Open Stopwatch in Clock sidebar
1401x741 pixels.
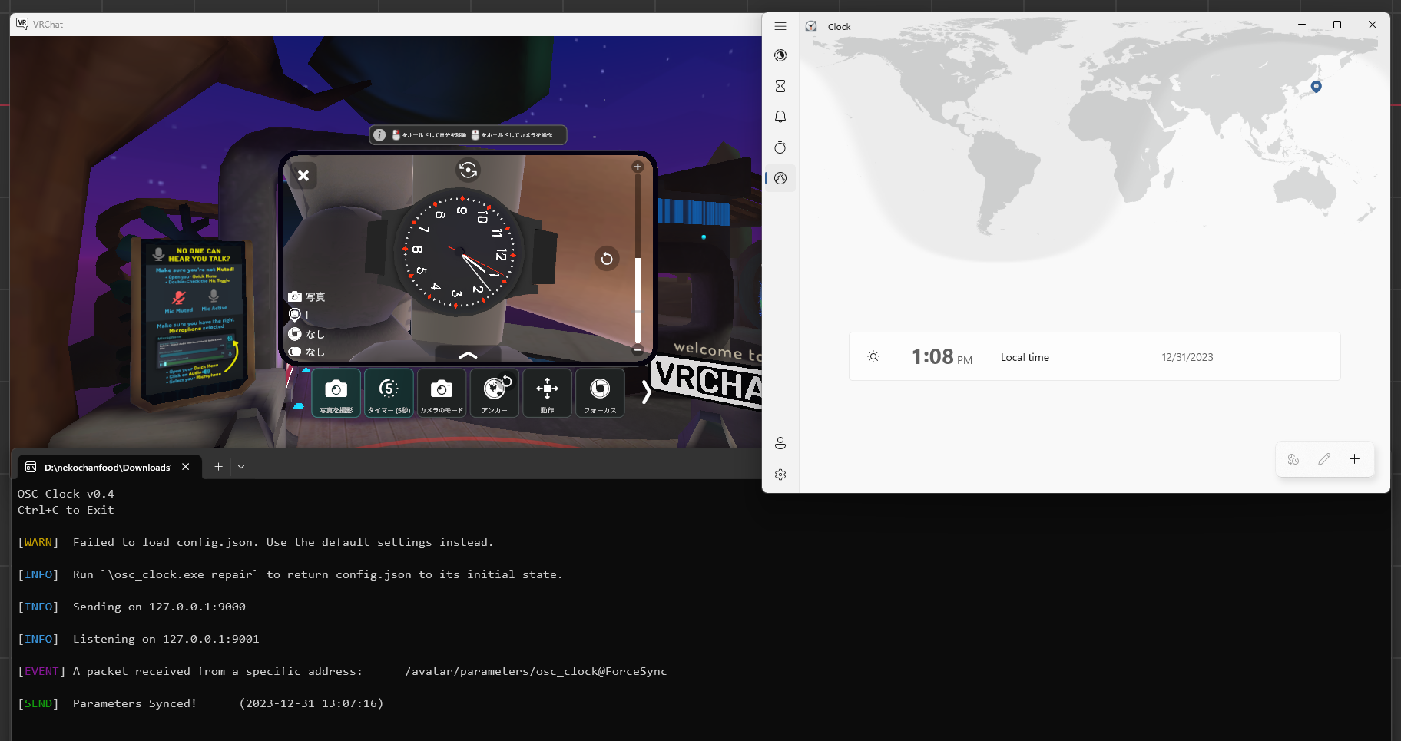pyautogui.click(x=780, y=147)
